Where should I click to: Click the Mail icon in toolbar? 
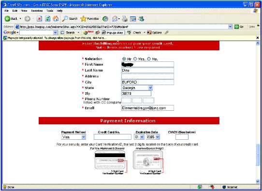coord(116,19)
